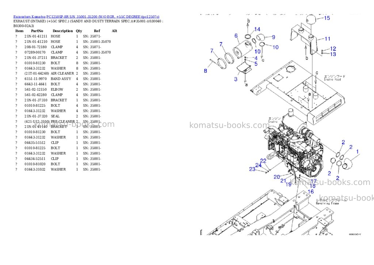Select part number 21N-01-41211
This screenshot has height=265, width=374.
pos(36,36)
